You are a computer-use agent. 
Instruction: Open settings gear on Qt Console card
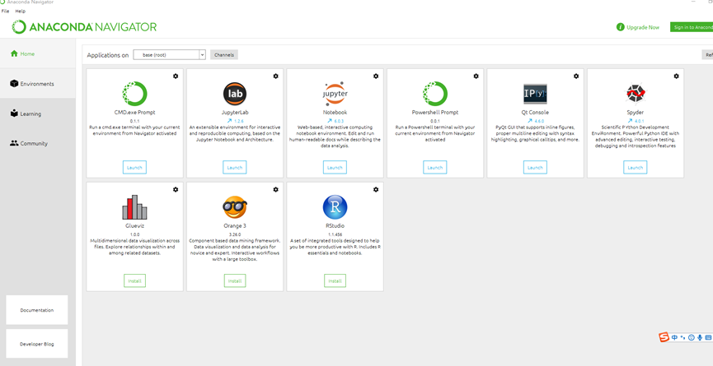point(576,76)
